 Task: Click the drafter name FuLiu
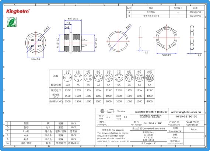coord(193,130)
